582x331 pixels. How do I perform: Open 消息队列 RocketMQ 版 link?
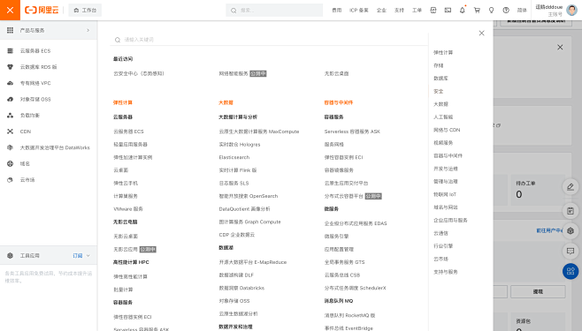(349, 315)
